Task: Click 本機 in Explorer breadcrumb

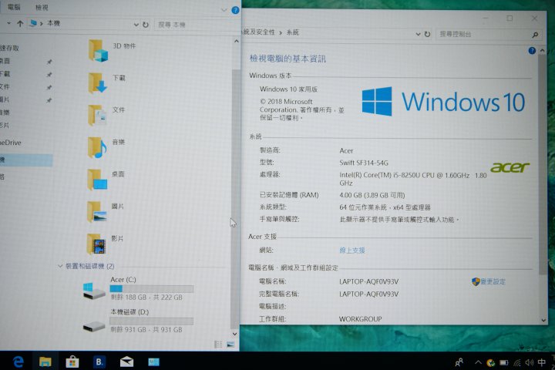Action: pos(53,23)
